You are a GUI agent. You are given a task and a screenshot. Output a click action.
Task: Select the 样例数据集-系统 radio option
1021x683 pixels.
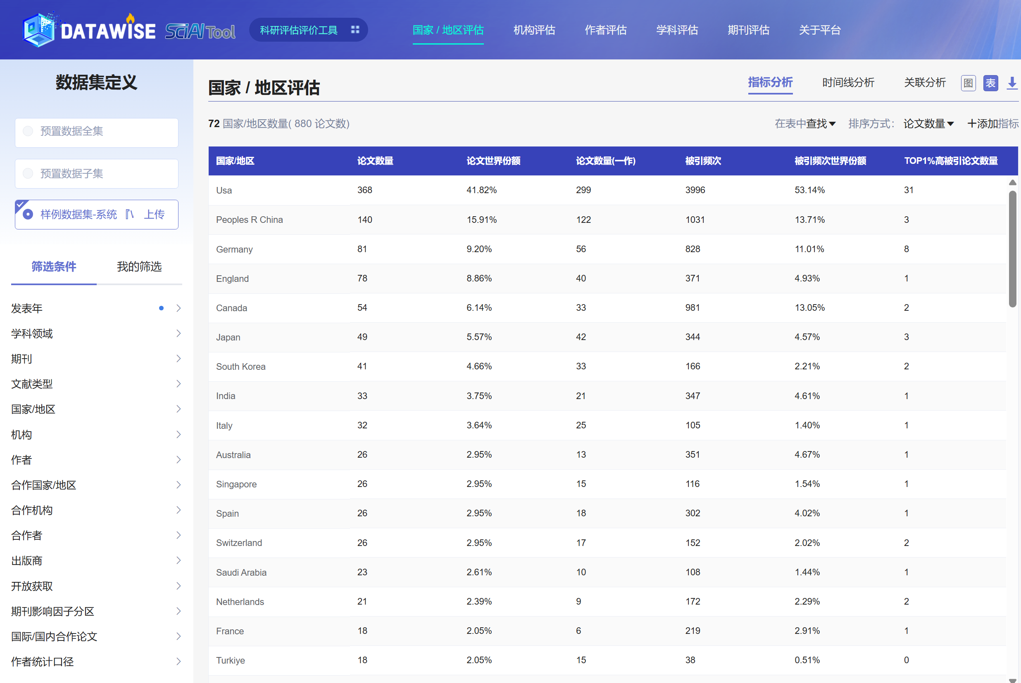point(28,214)
